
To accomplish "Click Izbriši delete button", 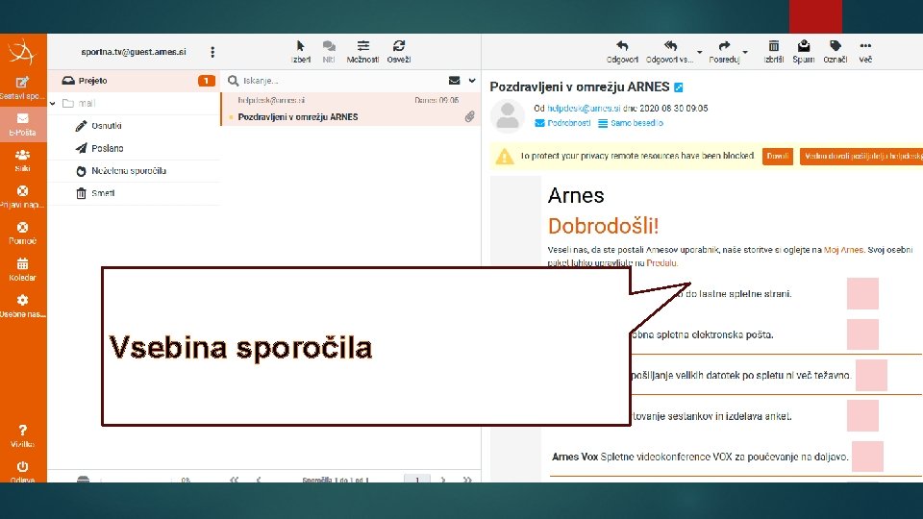I will tap(773, 52).
